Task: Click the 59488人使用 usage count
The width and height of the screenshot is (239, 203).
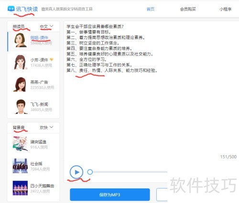Action: click(41, 43)
